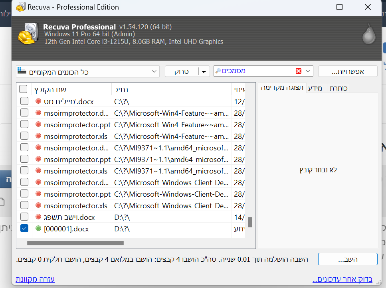Check msoirmprotector.ppt in MI9371~1.1 path
Screen dimensions: 386x288
(24, 159)
